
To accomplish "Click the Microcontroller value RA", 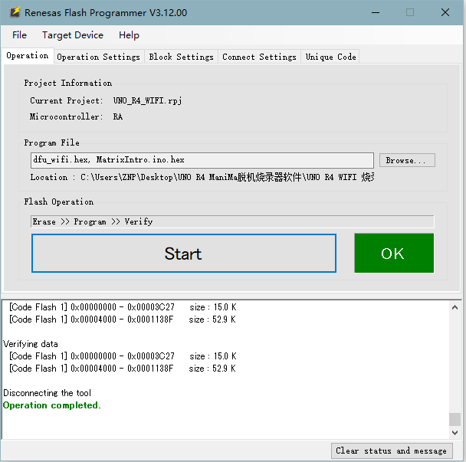I will 118,116.
